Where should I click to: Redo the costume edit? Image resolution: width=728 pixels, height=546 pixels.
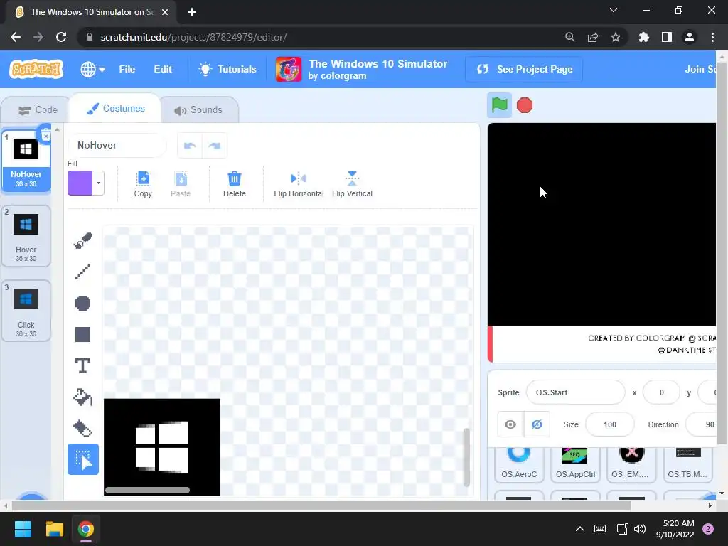pos(215,146)
